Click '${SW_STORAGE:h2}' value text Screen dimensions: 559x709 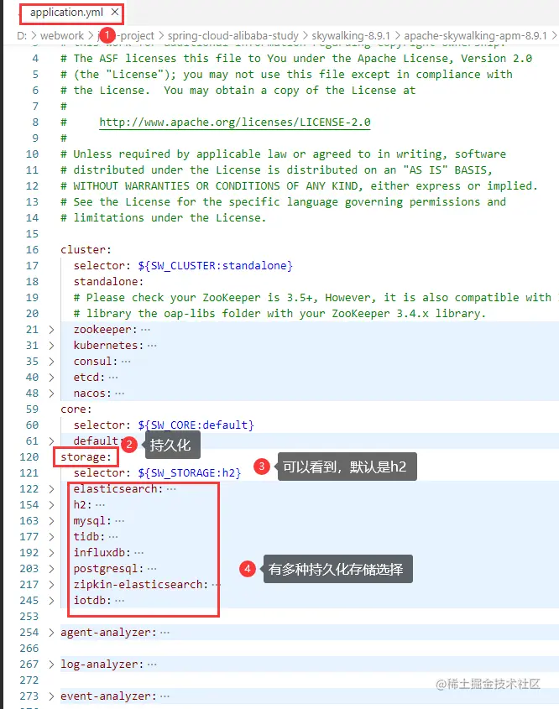pos(190,473)
